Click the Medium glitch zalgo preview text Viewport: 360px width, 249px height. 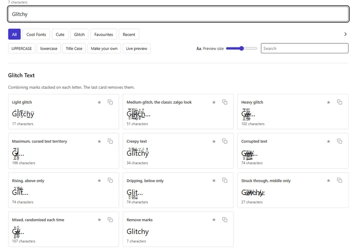tap(138, 114)
